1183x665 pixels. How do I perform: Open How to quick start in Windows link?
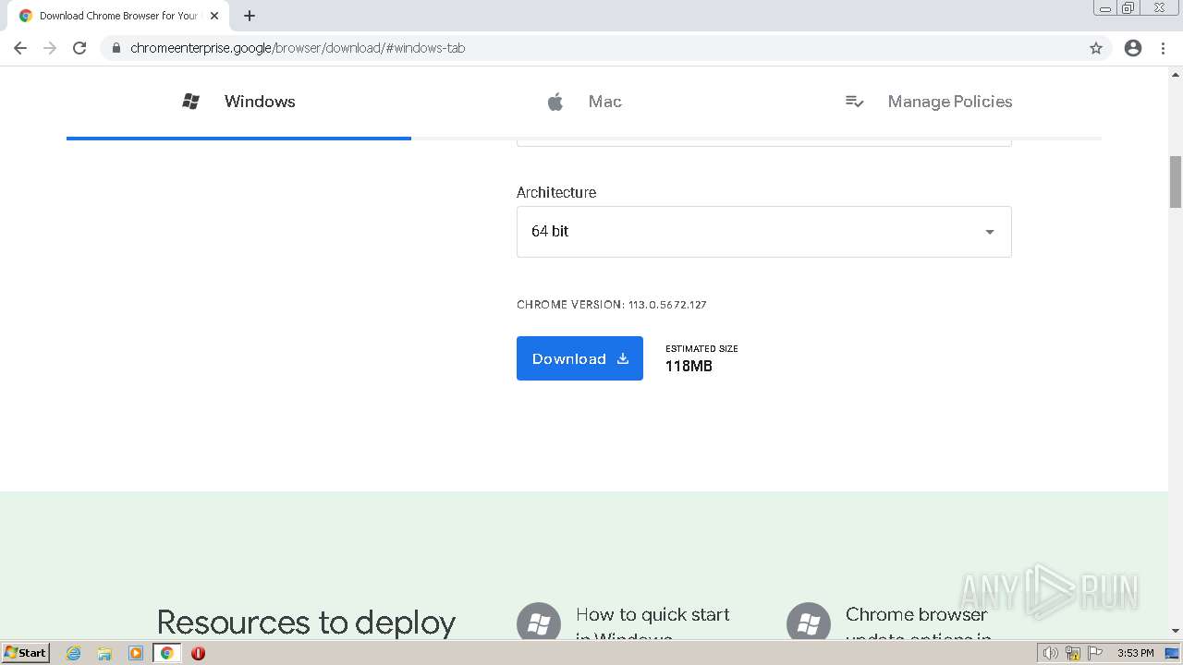point(652,625)
